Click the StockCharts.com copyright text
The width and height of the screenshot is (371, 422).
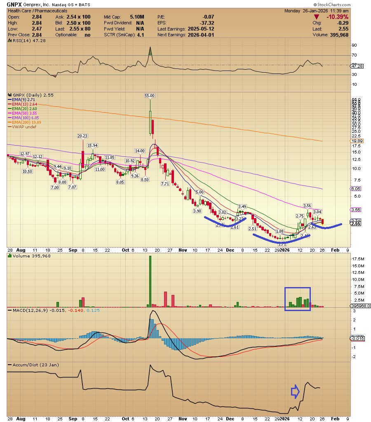(332, 5)
